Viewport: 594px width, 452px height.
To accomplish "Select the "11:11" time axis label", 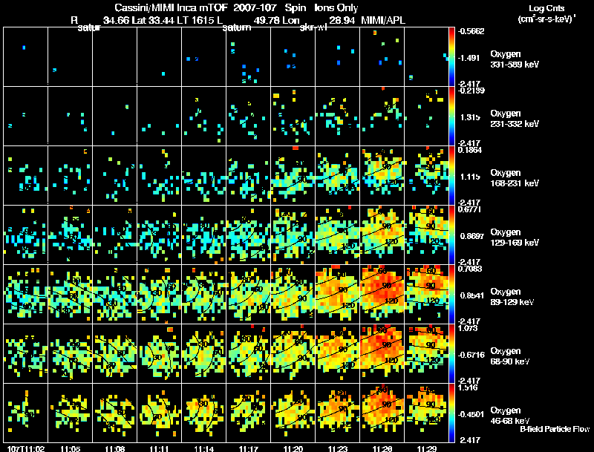I will pyautogui.click(x=160, y=449).
